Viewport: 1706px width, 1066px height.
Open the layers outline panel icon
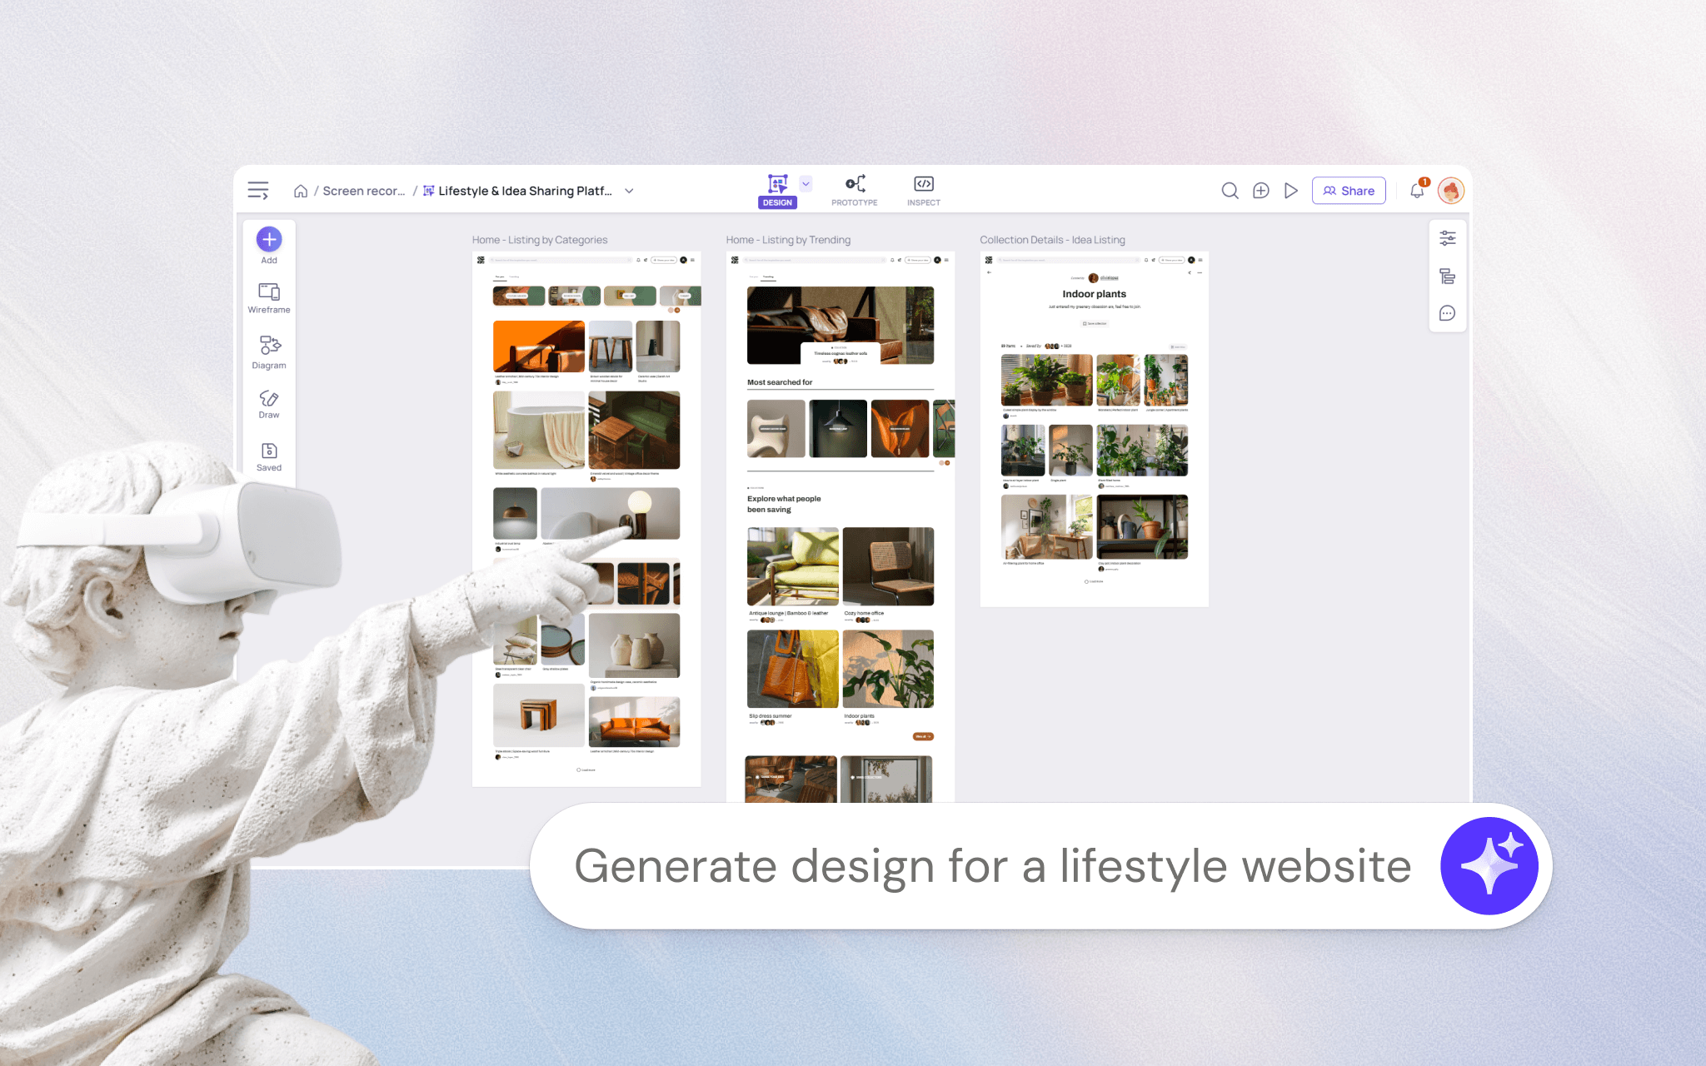point(1448,276)
